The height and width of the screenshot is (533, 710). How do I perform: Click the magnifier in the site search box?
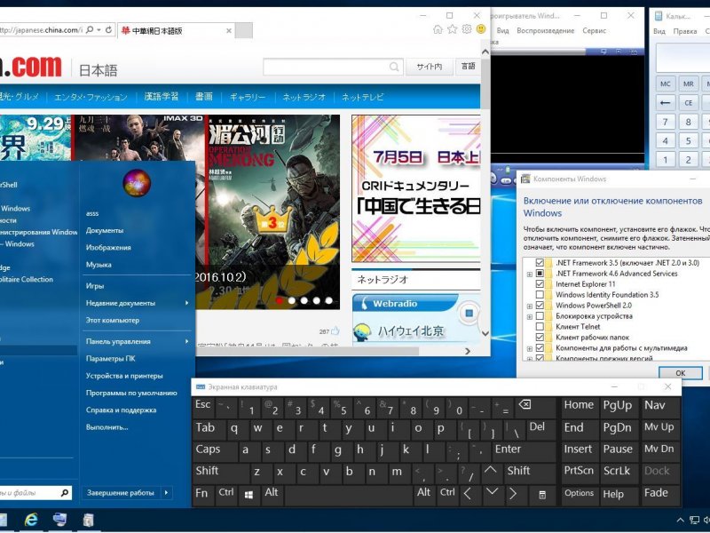tap(394, 68)
